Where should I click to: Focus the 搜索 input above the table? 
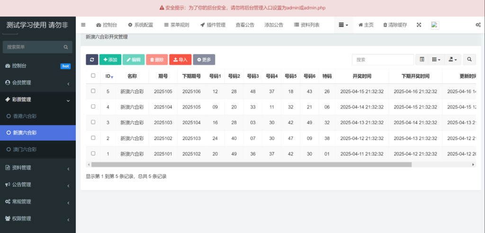383,60
